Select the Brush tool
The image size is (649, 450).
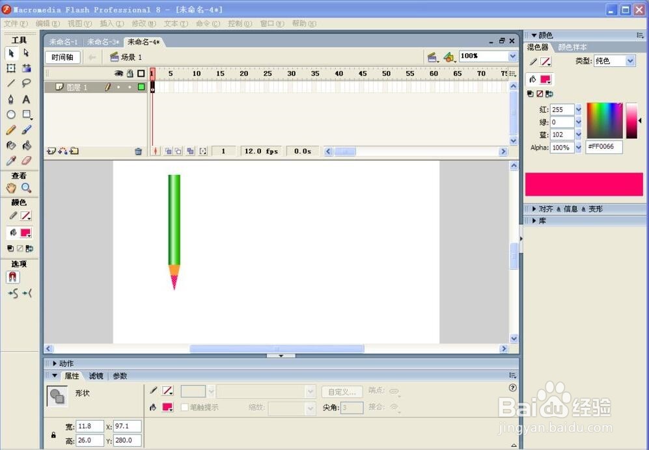(x=27, y=130)
